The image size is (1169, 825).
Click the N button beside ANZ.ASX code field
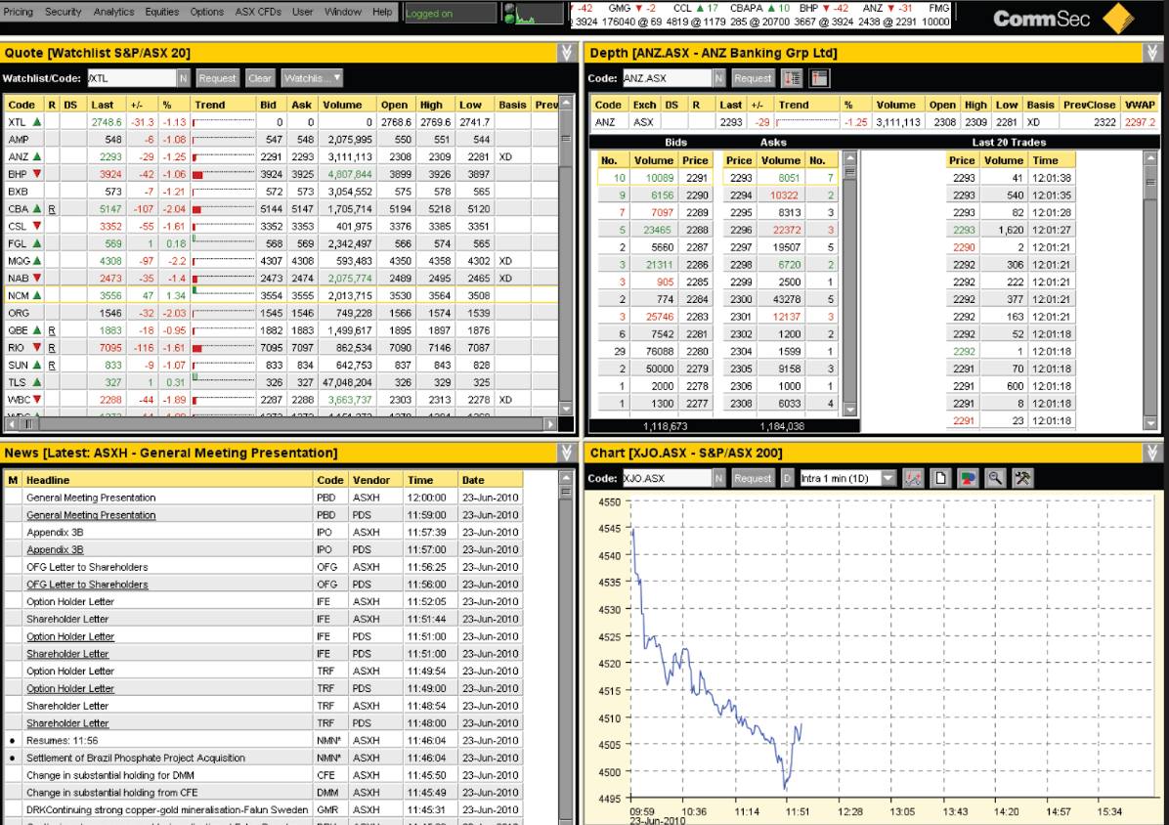718,78
